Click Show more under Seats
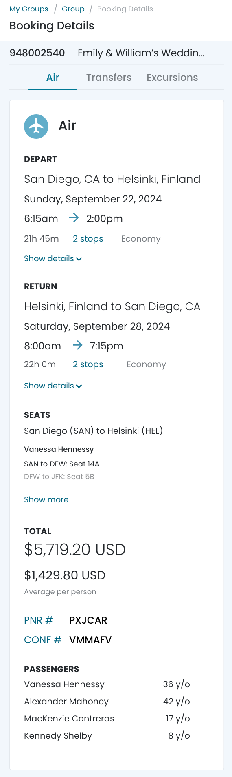 46,499
